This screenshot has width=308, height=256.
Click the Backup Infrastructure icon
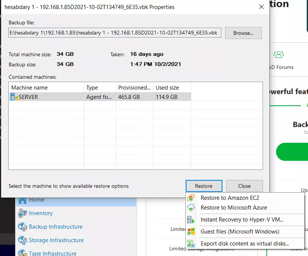point(23,227)
